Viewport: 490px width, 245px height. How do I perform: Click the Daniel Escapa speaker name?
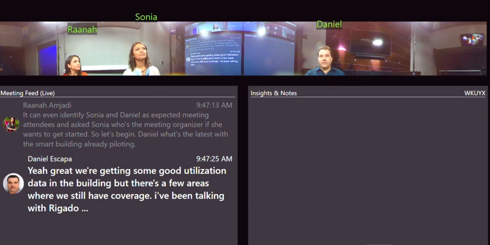50,159
